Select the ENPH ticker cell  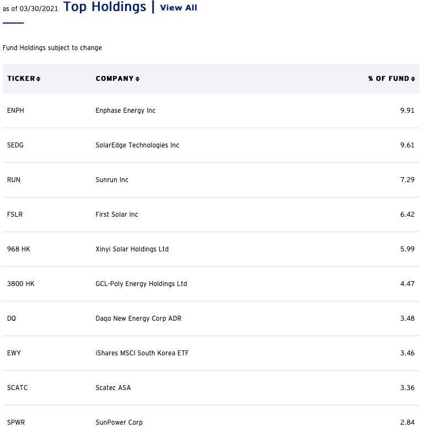click(x=16, y=111)
